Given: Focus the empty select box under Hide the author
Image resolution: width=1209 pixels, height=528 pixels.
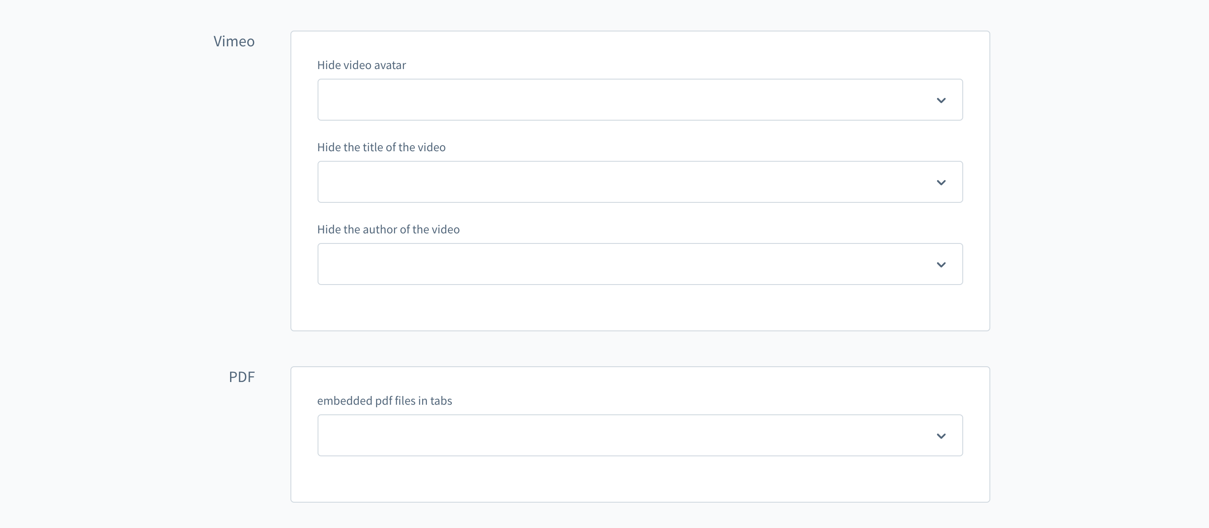Looking at the screenshot, I should click(x=563, y=264).
